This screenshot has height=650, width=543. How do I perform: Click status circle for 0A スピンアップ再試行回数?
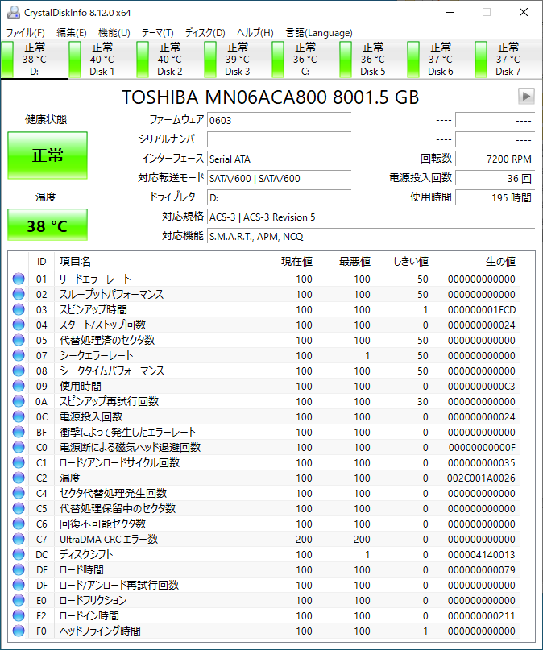coord(19,401)
